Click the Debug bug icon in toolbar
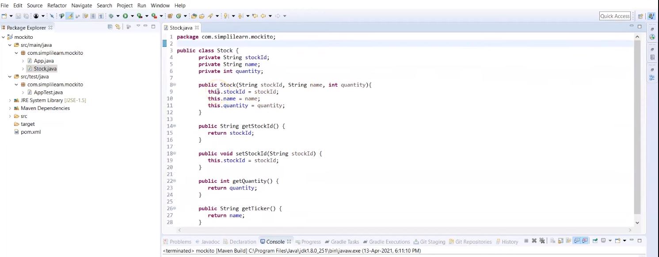The height and width of the screenshot is (257, 659). pos(111,16)
